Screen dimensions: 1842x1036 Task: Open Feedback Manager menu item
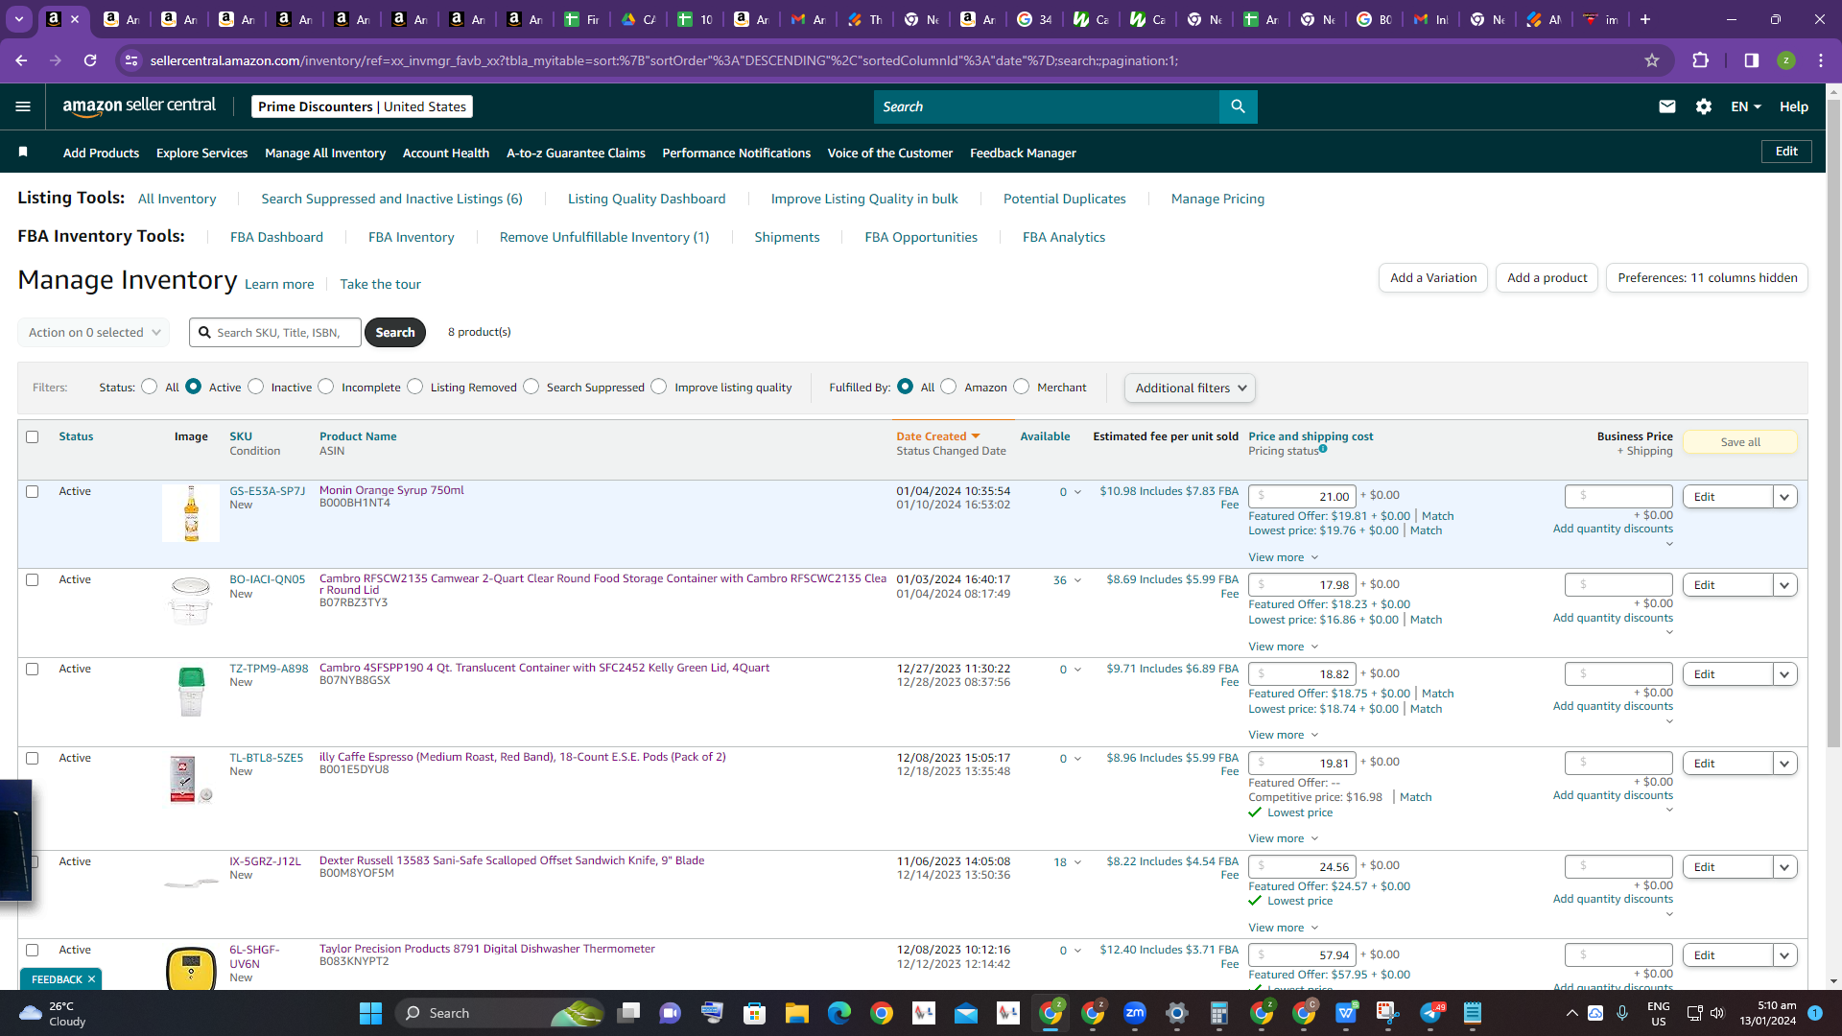point(1023,153)
